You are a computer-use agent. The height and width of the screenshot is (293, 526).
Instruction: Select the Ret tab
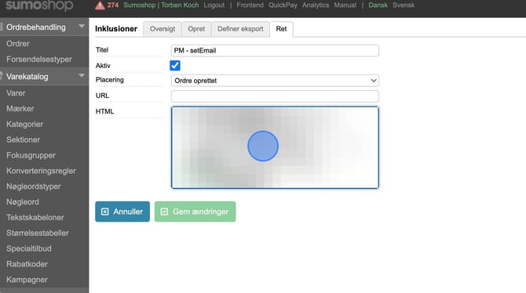[281, 29]
